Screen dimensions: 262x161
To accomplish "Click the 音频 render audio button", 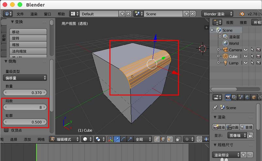I will pyautogui.click(x=246, y=127).
